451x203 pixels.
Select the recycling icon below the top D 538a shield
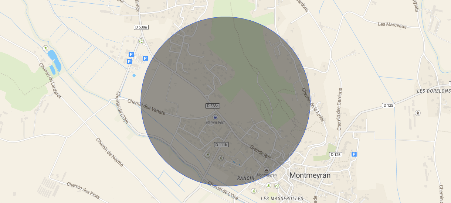141,41
